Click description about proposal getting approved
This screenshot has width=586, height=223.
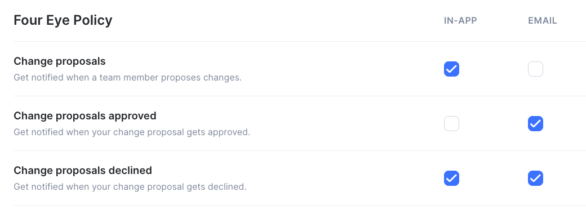point(132,132)
